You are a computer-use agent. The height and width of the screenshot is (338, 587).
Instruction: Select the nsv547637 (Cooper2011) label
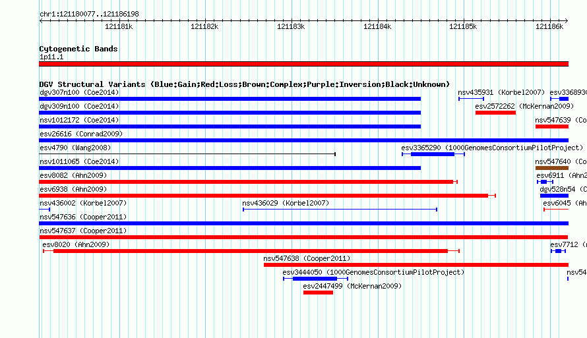(x=83, y=231)
